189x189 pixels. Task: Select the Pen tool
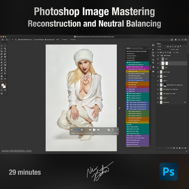click(1, 73)
